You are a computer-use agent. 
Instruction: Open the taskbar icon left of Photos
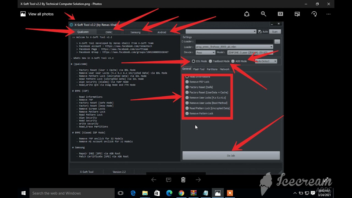click(205, 193)
